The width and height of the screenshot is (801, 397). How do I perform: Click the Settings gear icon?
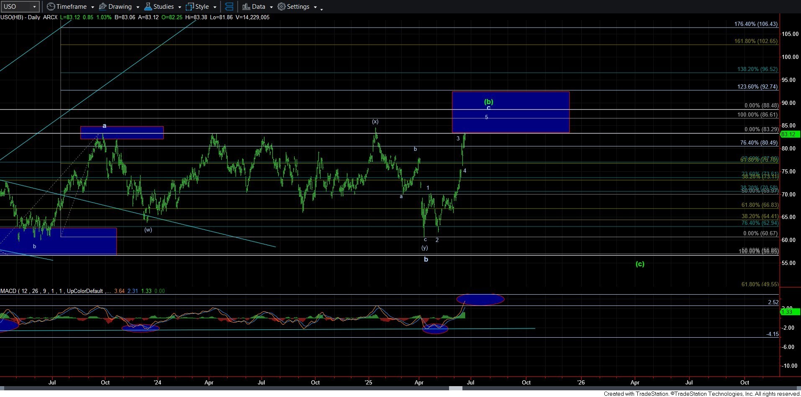click(282, 7)
